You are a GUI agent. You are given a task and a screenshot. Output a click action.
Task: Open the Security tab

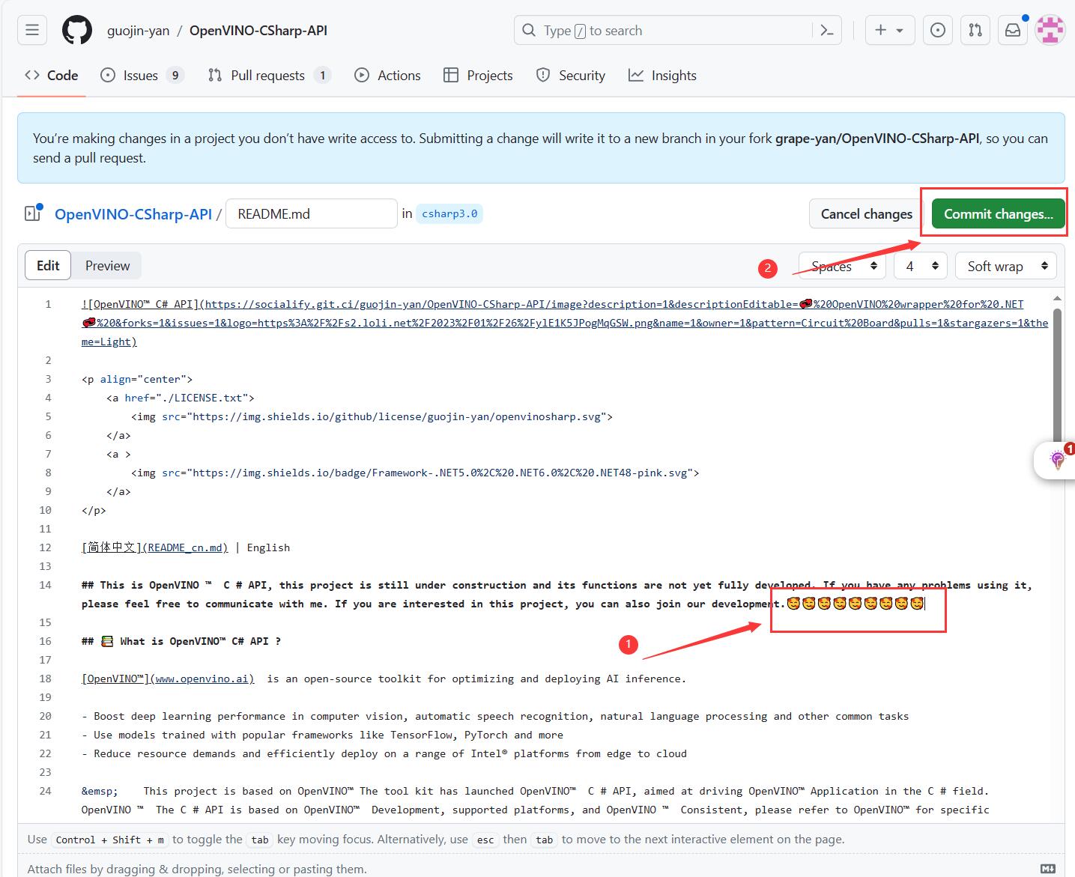(571, 76)
